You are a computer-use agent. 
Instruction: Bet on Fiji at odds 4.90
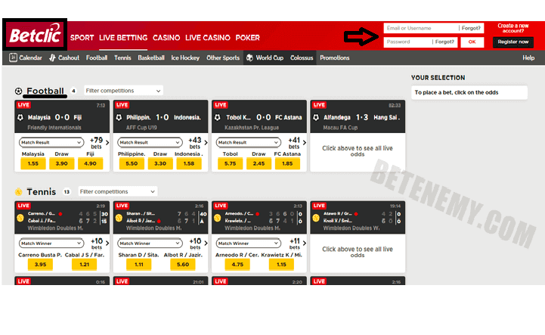point(90,163)
